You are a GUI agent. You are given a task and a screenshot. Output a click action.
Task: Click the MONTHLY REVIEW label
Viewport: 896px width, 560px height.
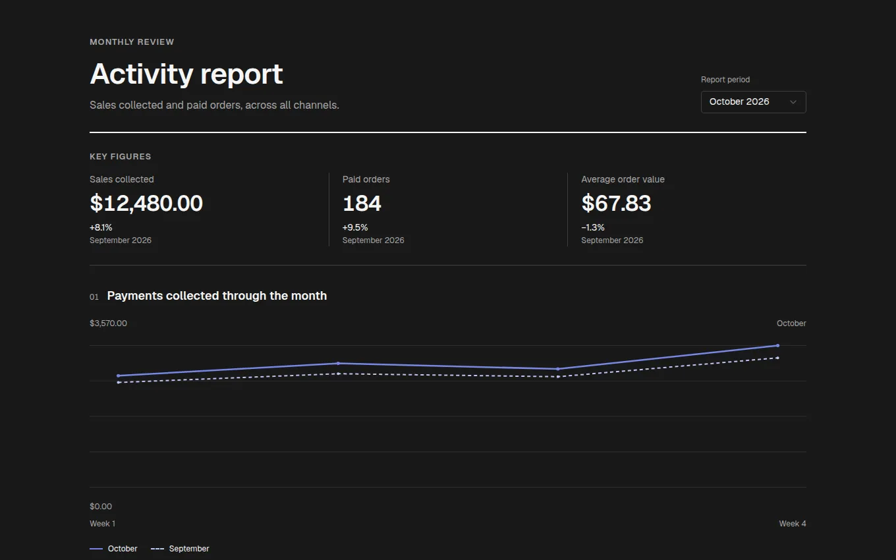pyautogui.click(x=132, y=42)
